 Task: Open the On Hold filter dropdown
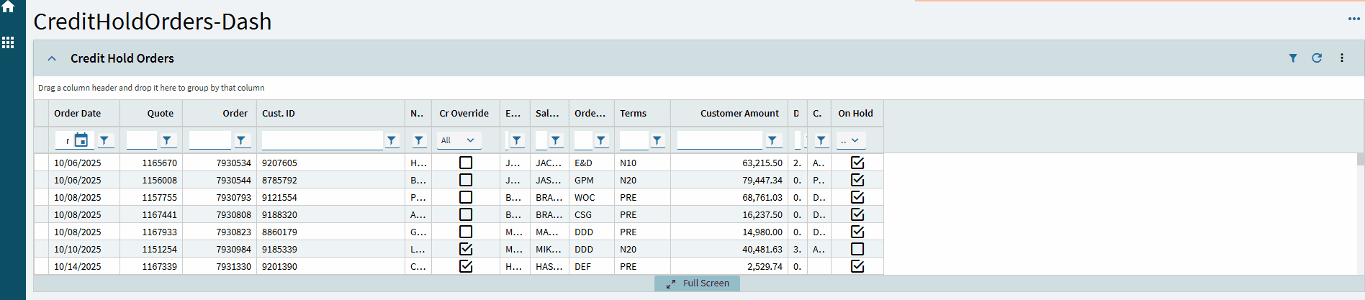[x=850, y=140]
